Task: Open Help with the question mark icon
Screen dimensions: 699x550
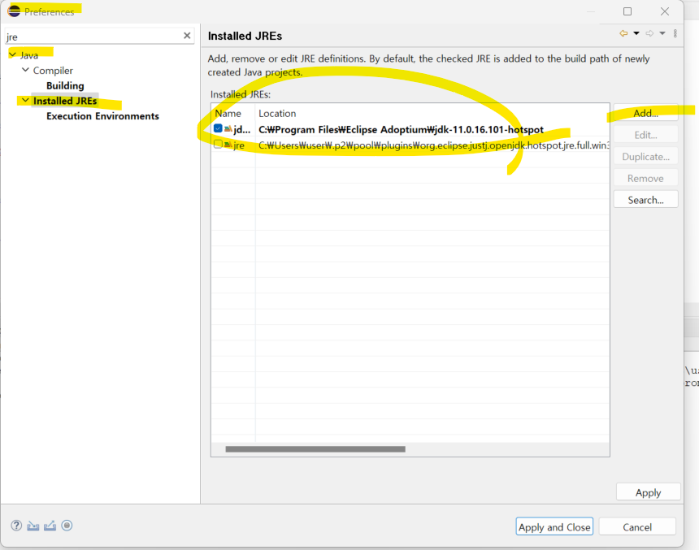Action: click(x=16, y=526)
